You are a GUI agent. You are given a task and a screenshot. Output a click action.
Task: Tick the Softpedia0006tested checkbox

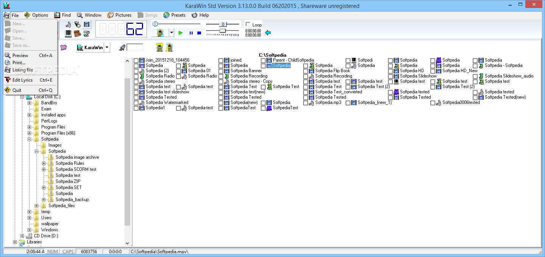point(433,102)
